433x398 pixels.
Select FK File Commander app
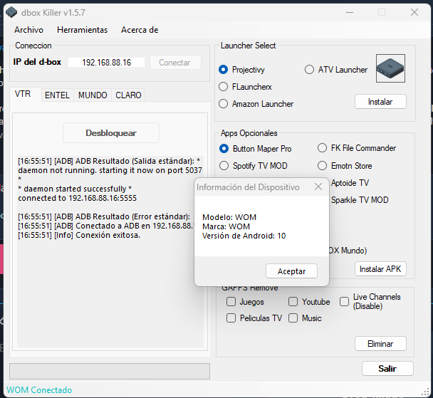357,148
